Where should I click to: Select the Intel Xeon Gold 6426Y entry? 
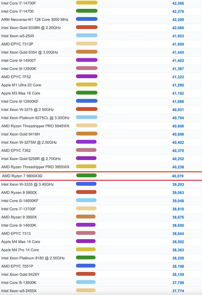tap(20, 274)
